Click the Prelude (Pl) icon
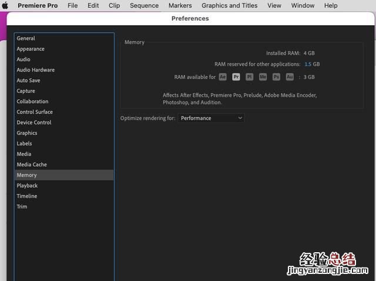The height and width of the screenshot is (281, 376). [250, 77]
